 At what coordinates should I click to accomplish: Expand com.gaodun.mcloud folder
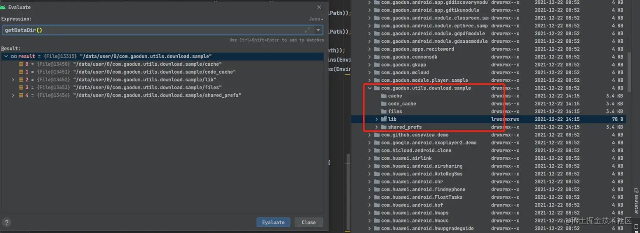(x=370, y=72)
